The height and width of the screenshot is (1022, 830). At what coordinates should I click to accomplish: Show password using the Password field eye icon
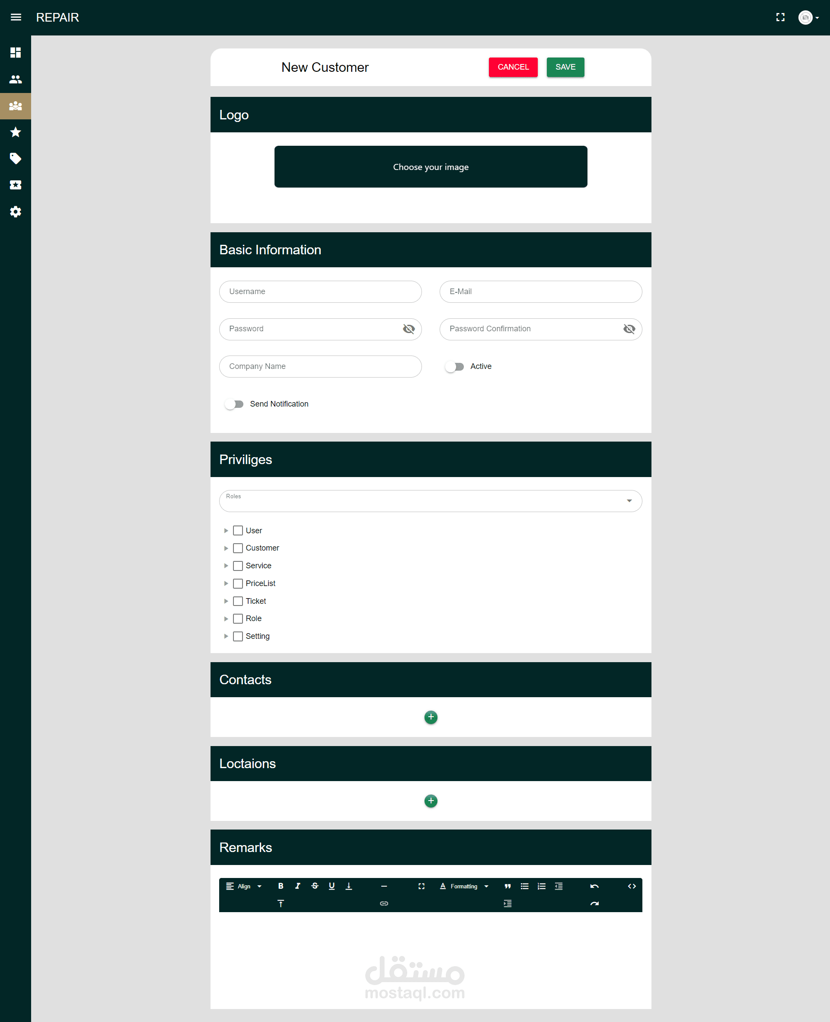coord(409,329)
